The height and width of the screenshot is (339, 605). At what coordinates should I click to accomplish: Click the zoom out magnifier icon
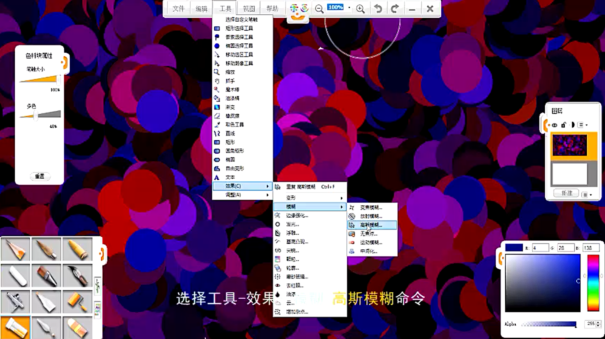(319, 9)
